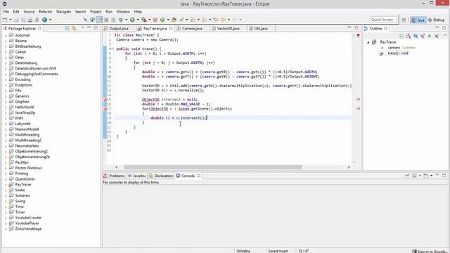Toggle Hide Fields in Outline toolbar
This screenshot has width=450, height=253.
pyautogui.click(x=416, y=36)
